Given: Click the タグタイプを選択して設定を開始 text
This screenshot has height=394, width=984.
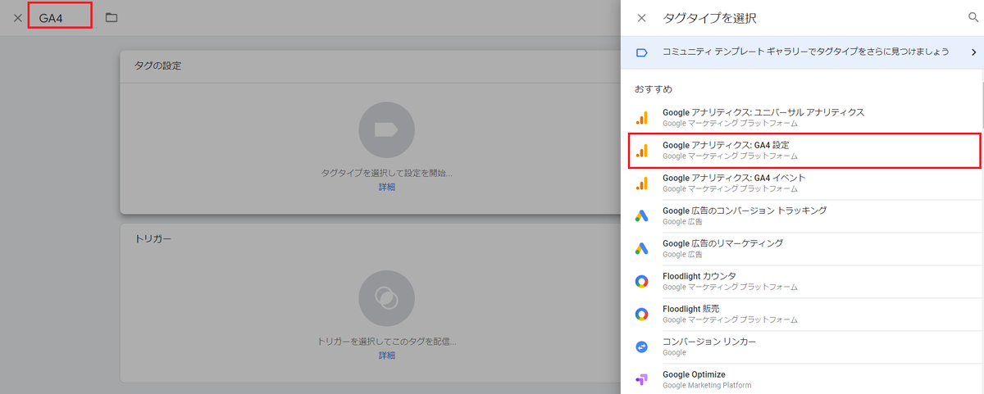Looking at the screenshot, I should [x=386, y=173].
